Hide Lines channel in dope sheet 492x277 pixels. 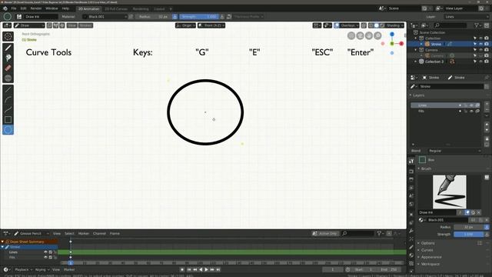click(x=45, y=252)
